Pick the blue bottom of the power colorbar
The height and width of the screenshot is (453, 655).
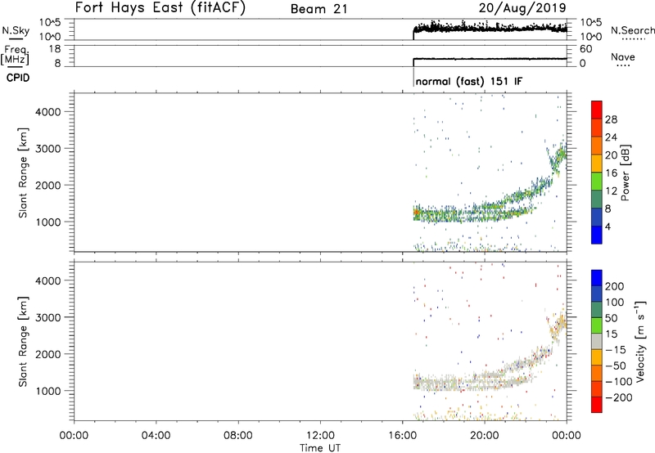597,235
